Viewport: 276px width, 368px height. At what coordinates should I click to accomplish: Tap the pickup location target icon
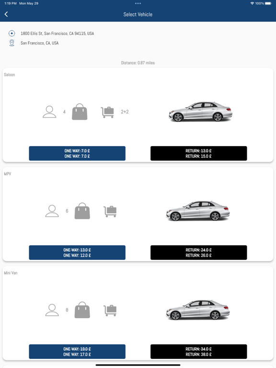pos(11,34)
